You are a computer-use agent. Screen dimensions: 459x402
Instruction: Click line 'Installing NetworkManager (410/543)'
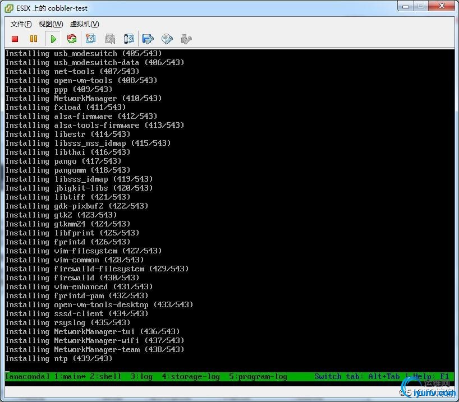tap(84, 98)
